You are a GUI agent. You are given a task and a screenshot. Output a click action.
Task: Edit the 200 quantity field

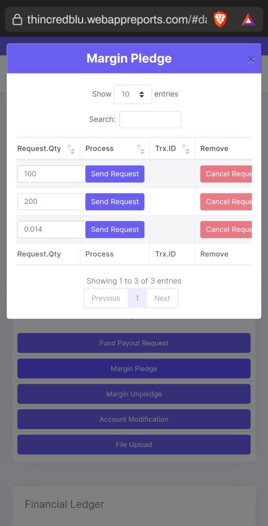(x=51, y=201)
